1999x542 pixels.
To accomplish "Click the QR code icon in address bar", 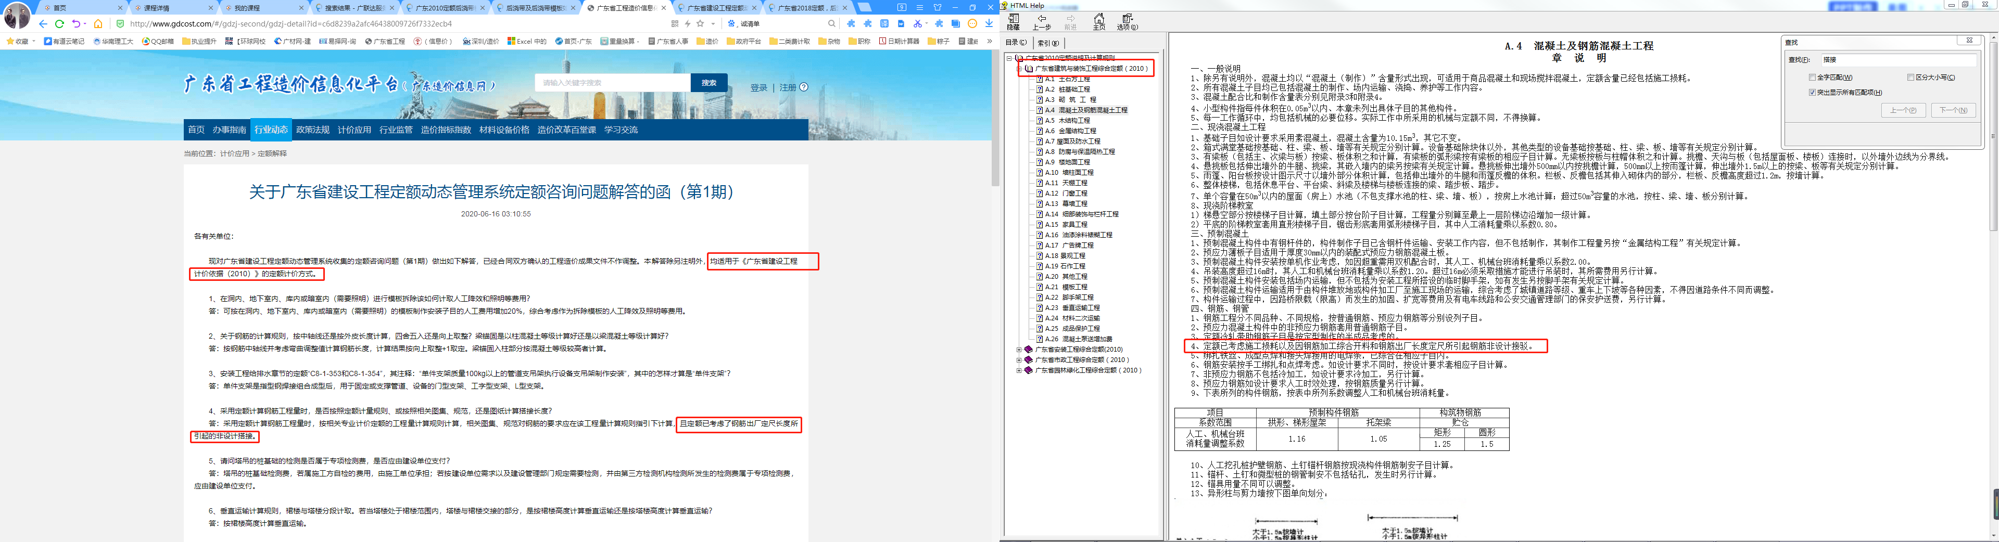I will [674, 23].
